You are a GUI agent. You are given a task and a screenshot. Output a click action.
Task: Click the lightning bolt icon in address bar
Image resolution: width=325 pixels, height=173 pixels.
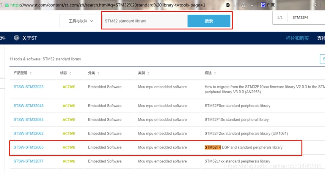(235, 5)
